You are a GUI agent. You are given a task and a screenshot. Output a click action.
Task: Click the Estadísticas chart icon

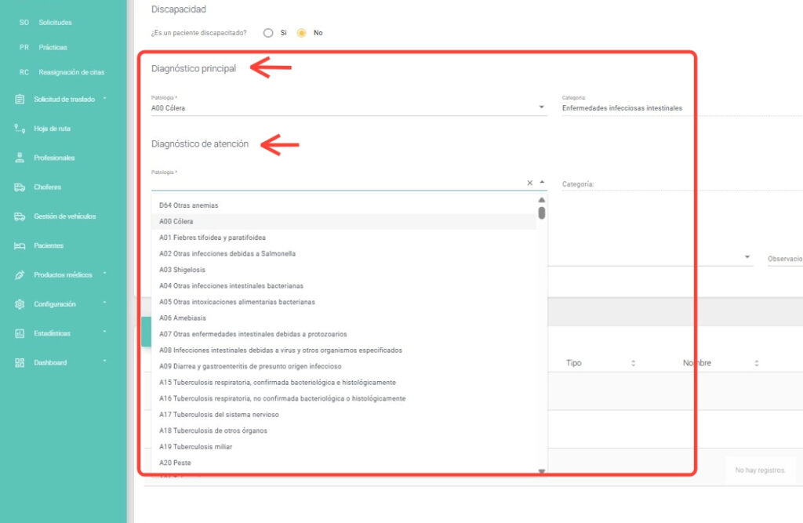point(20,333)
